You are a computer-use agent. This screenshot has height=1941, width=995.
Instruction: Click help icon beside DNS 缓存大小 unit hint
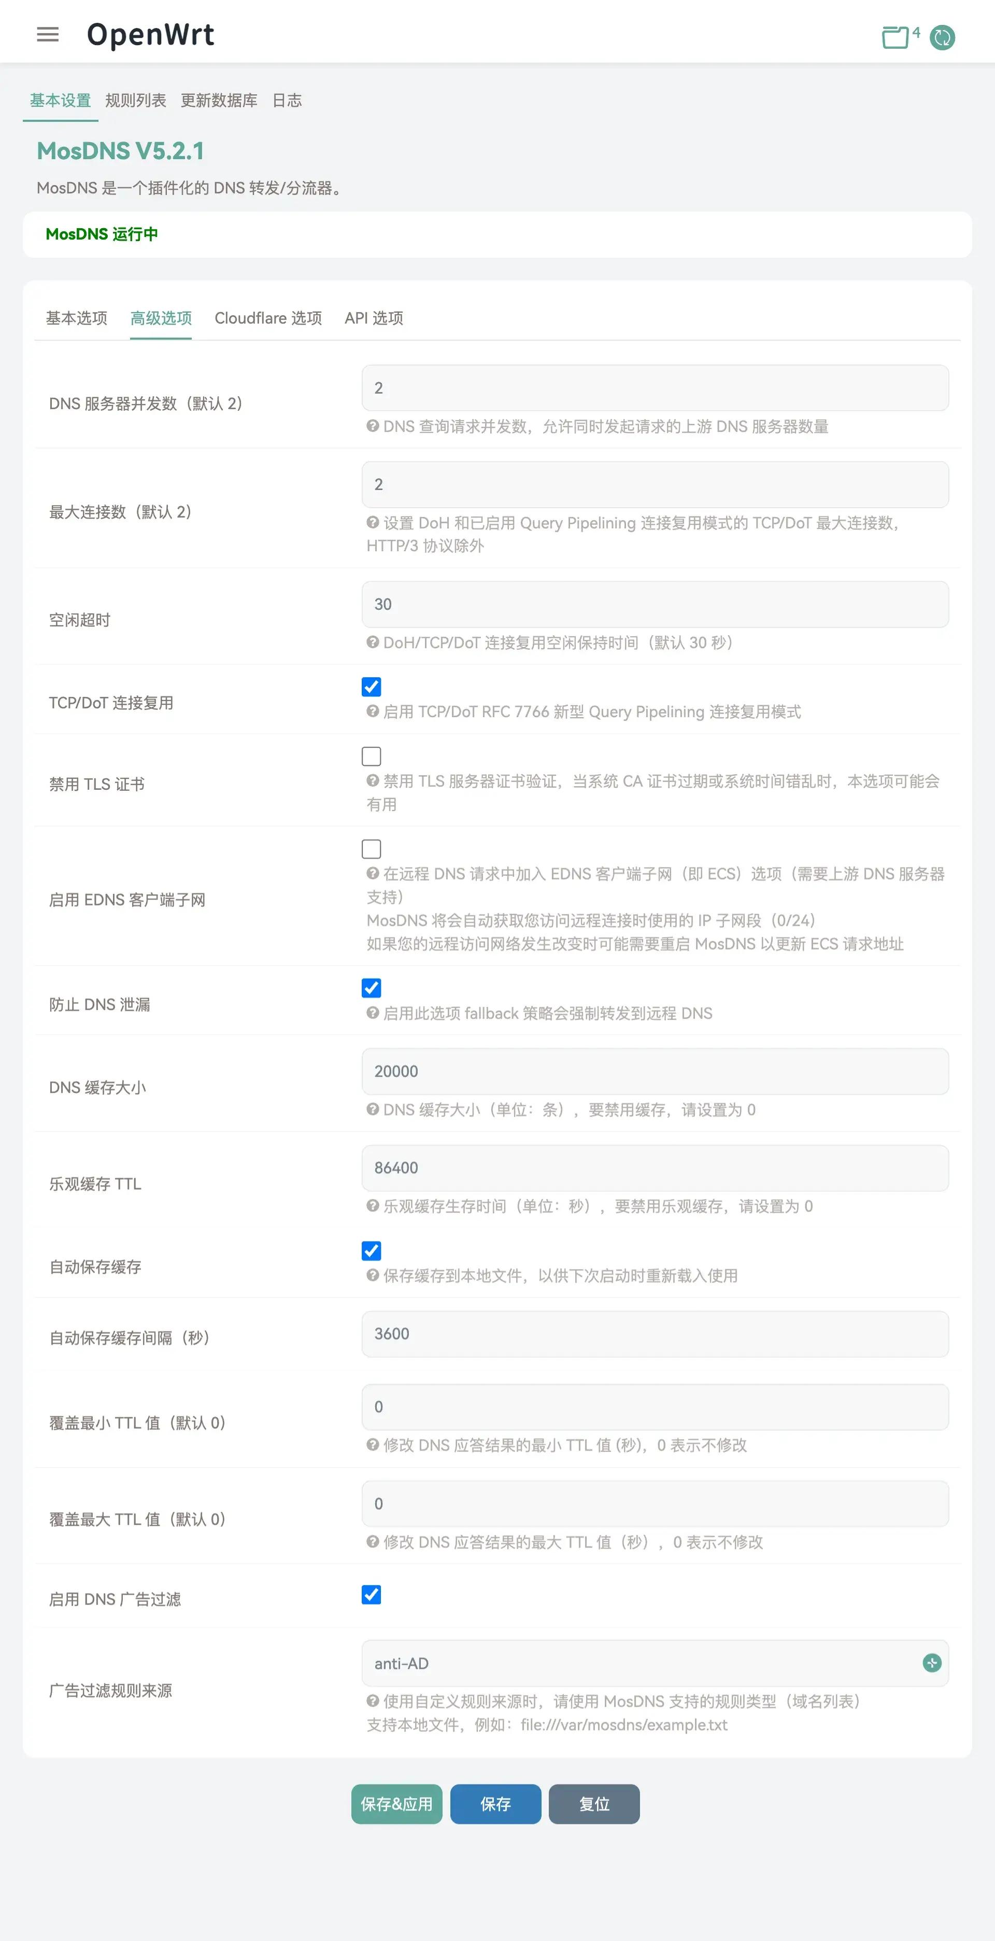click(x=372, y=1109)
